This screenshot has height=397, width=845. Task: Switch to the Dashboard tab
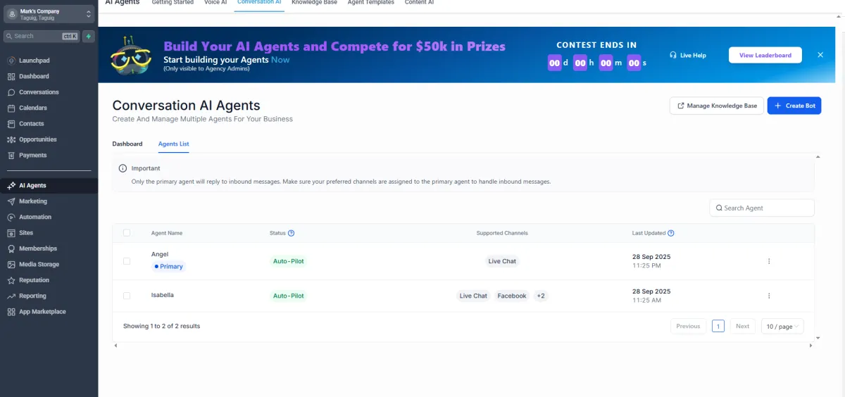tap(127, 144)
